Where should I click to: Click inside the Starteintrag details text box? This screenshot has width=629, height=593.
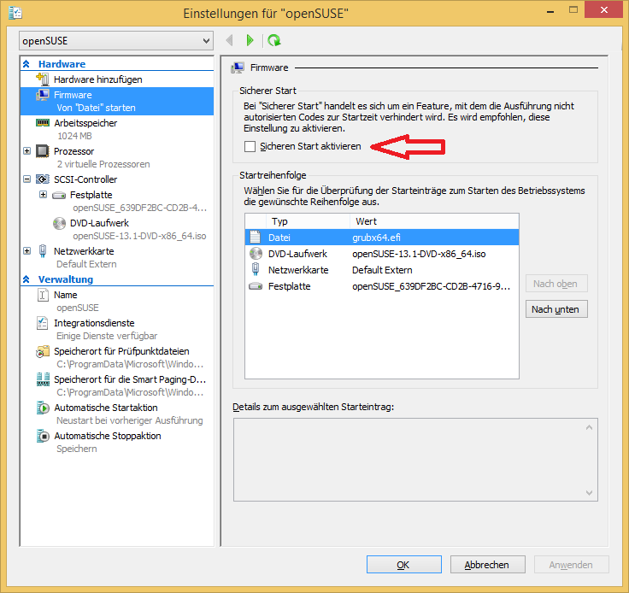pyautogui.click(x=415, y=460)
